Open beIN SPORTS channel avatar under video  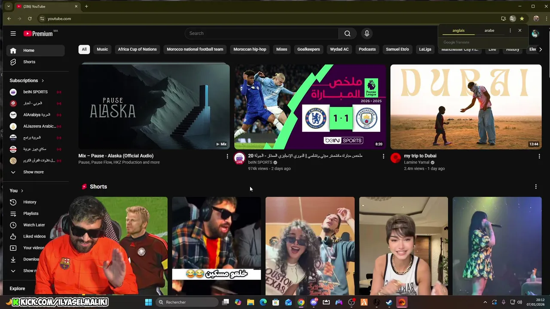[x=239, y=158]
